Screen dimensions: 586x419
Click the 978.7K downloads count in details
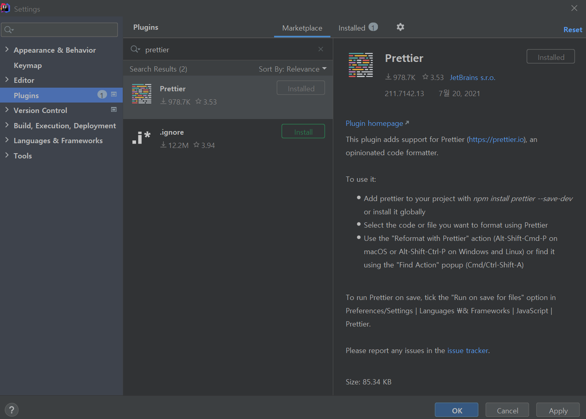click(x=400, y=77)
